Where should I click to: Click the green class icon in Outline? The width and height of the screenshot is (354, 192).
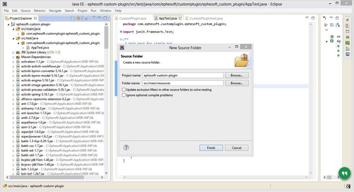pyautogui.click(x=331, y=41)
